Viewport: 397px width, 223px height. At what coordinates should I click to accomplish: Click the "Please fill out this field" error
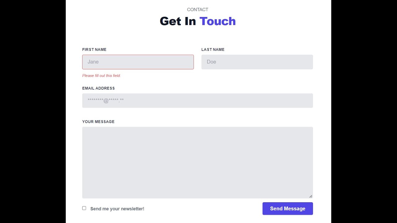101,76
